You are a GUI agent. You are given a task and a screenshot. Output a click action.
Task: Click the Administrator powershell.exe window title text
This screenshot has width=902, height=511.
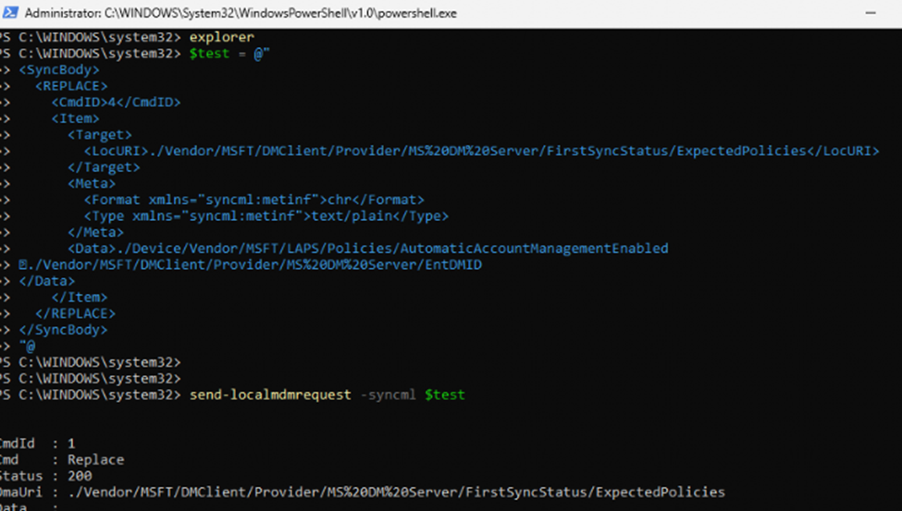point(241,13)
